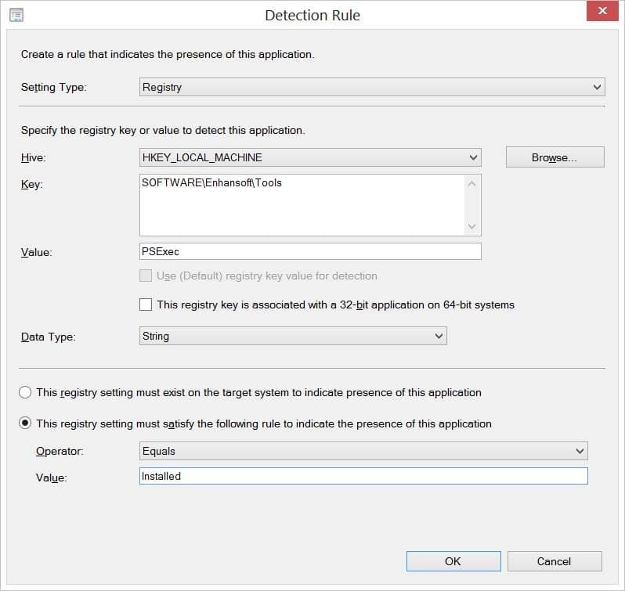625x591 pixels.
Task: Focus the PSExec Value input field
Action: (x=310, y=251)
